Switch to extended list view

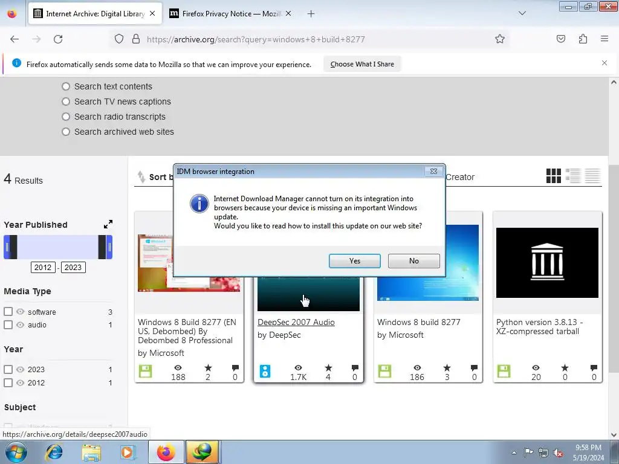(x=573, y=176)
